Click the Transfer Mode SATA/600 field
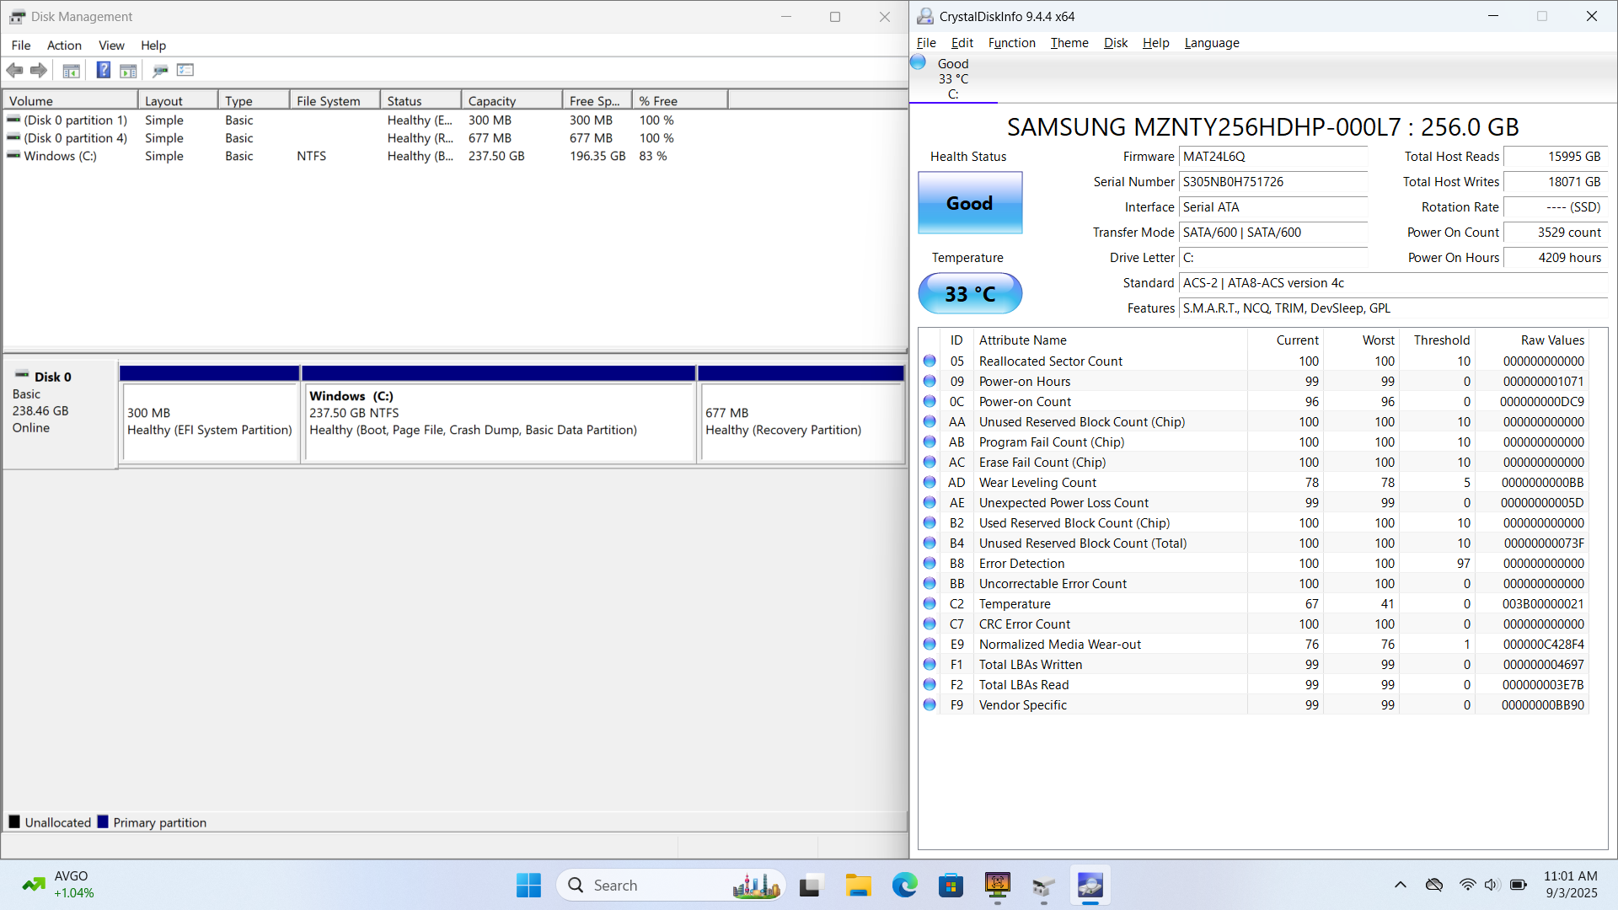This screenshot has width=1618, height=910. point(1272,233)
